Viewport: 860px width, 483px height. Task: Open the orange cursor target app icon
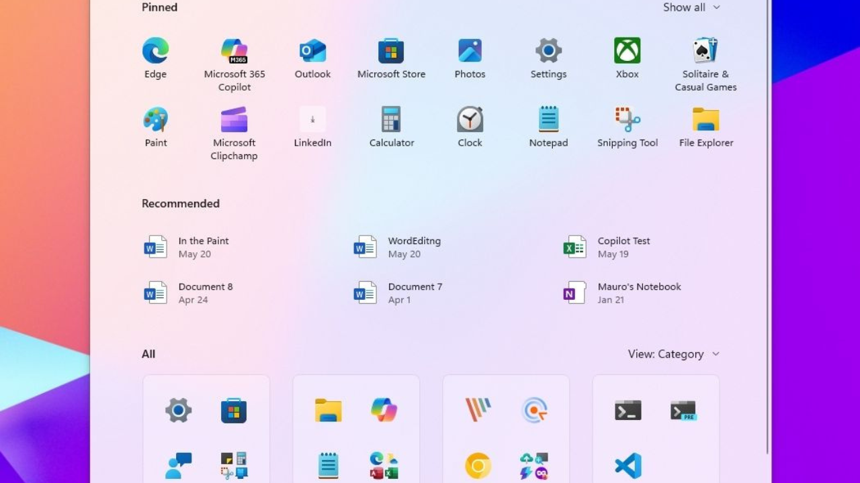tap(534, 411)
